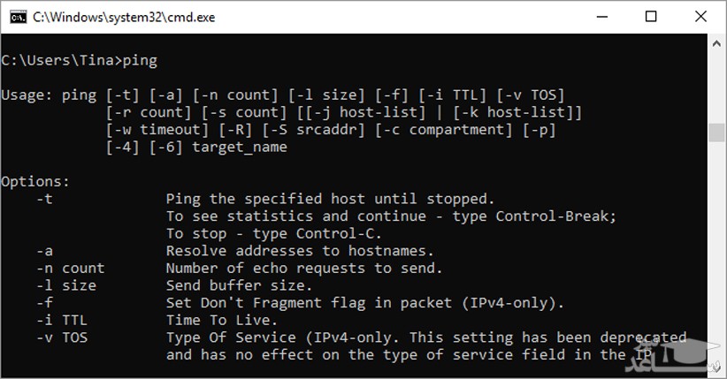Click the vertical scrollbar thumb
The width and height of the screenshot is (727, 379).
(x=717, y=133)
